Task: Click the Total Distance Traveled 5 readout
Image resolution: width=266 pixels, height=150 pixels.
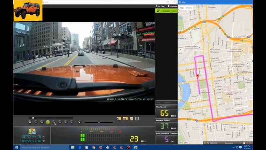Action: click(x=167, y=139)
